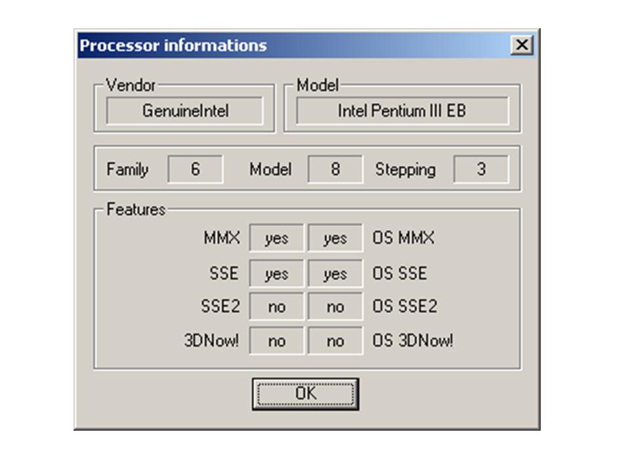
Task: Select the Stepping value 3 field
Action: click(x=481, y=169)
